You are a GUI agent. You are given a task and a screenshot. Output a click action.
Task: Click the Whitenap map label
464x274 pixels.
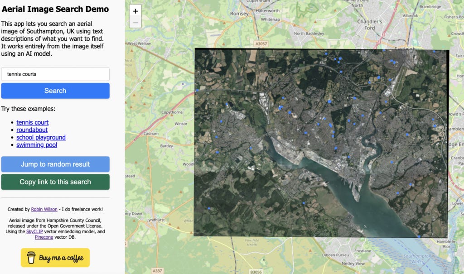[x=270, y=19]
